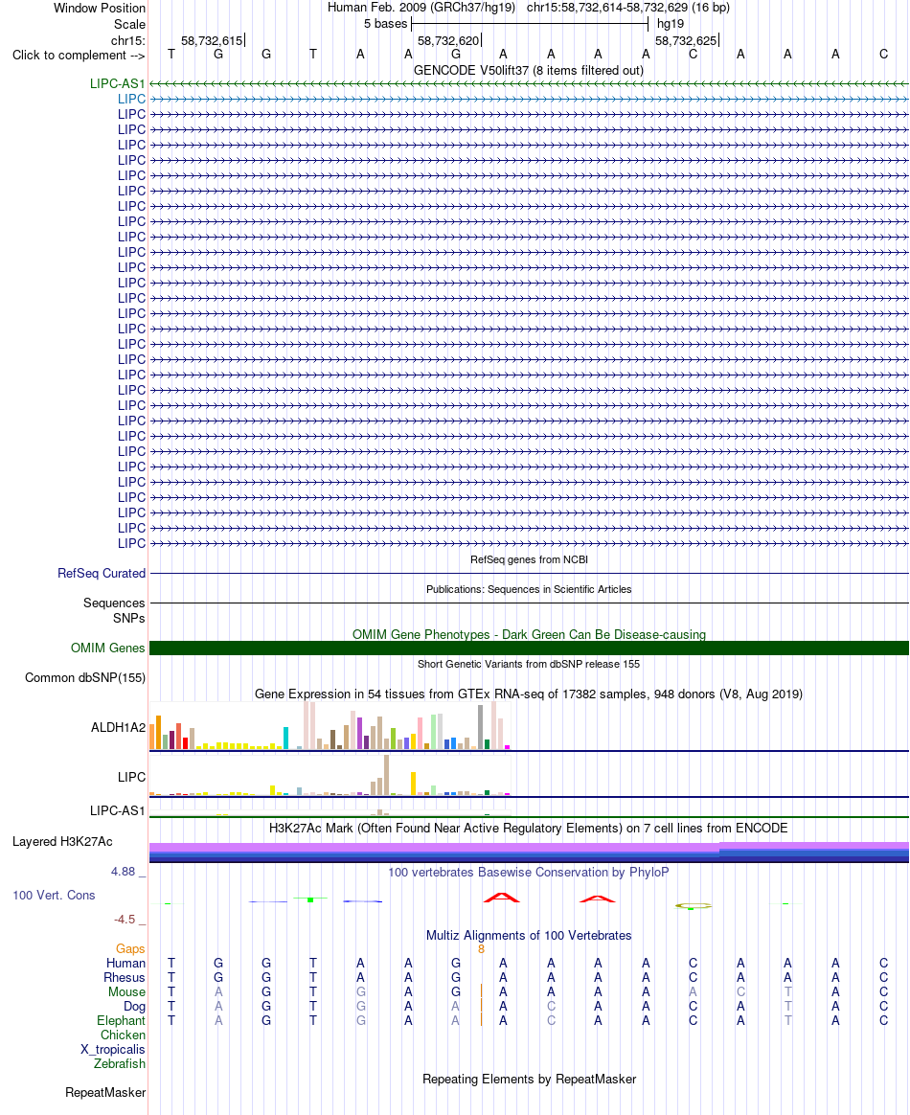
Task: Click the 'Human' species row label
Action: coord(125,964)
